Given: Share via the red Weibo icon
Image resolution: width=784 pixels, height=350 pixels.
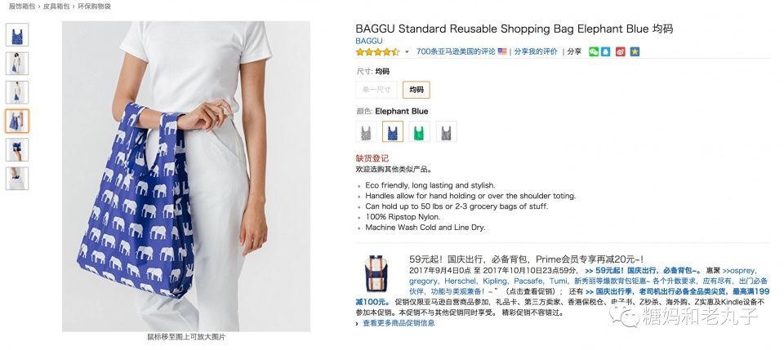Looking at the screenshot, I should pos(621,51).
